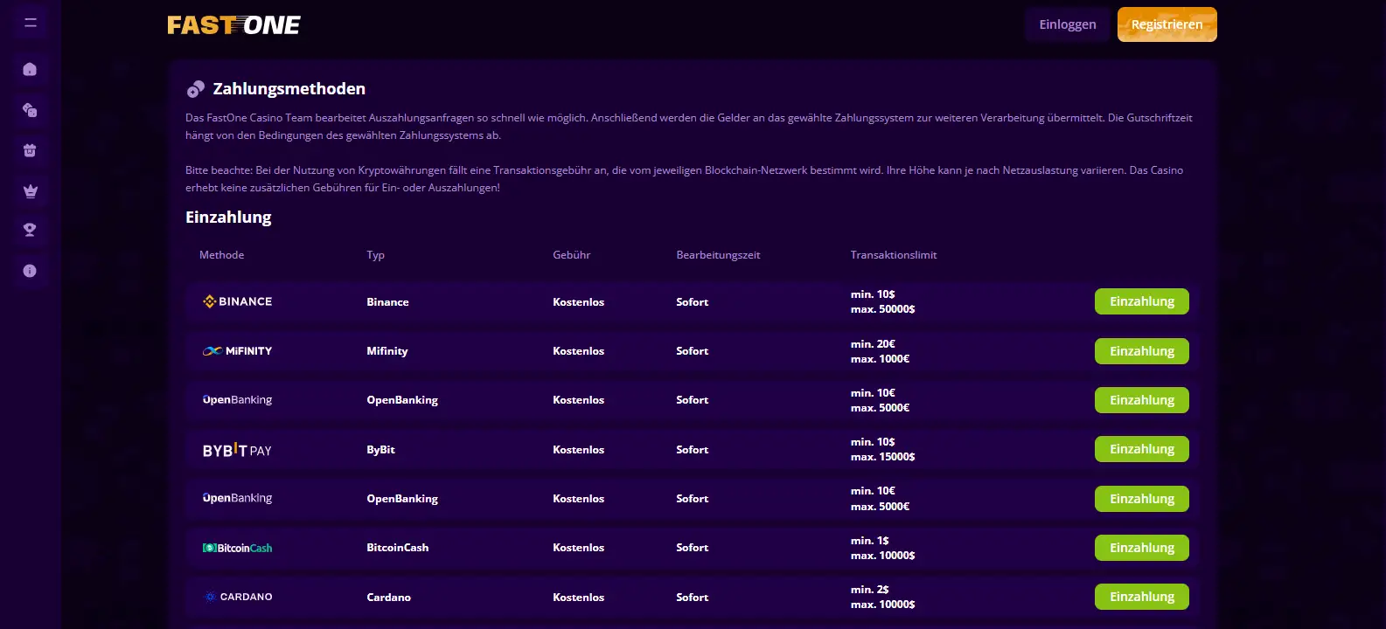
Task: Start Einzahlung in the ByBit row
Action: [1142, 449]
